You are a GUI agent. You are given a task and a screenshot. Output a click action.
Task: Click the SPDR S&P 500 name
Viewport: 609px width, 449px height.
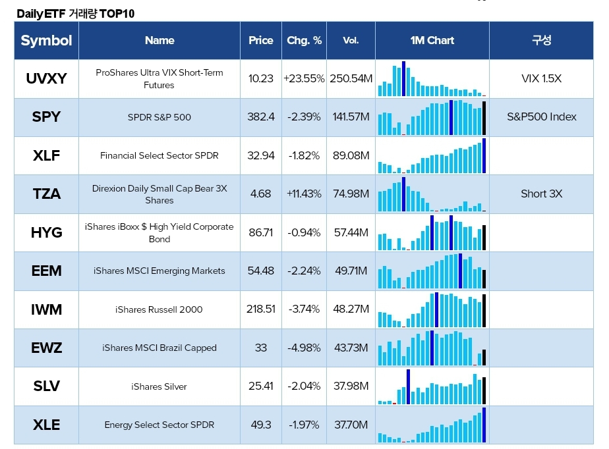click(159, 117)
